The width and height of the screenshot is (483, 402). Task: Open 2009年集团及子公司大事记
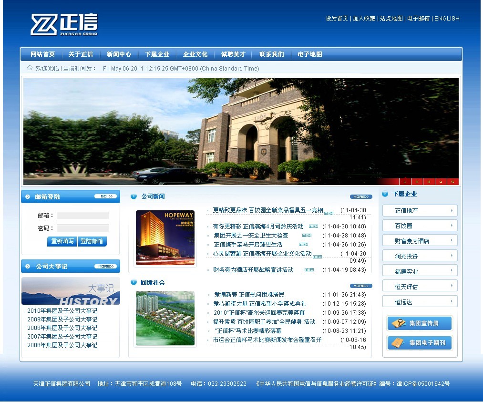click(x=62, y=320)
